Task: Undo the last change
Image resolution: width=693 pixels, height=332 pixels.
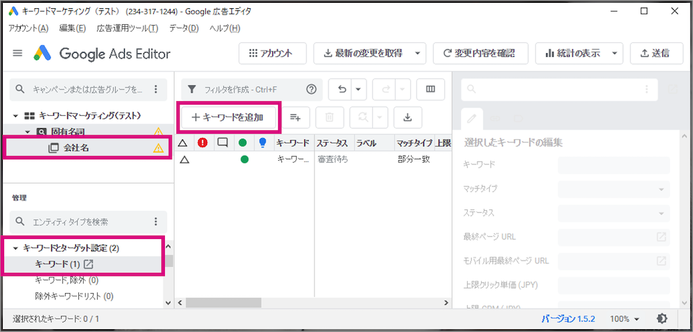Action: (342, 89)
